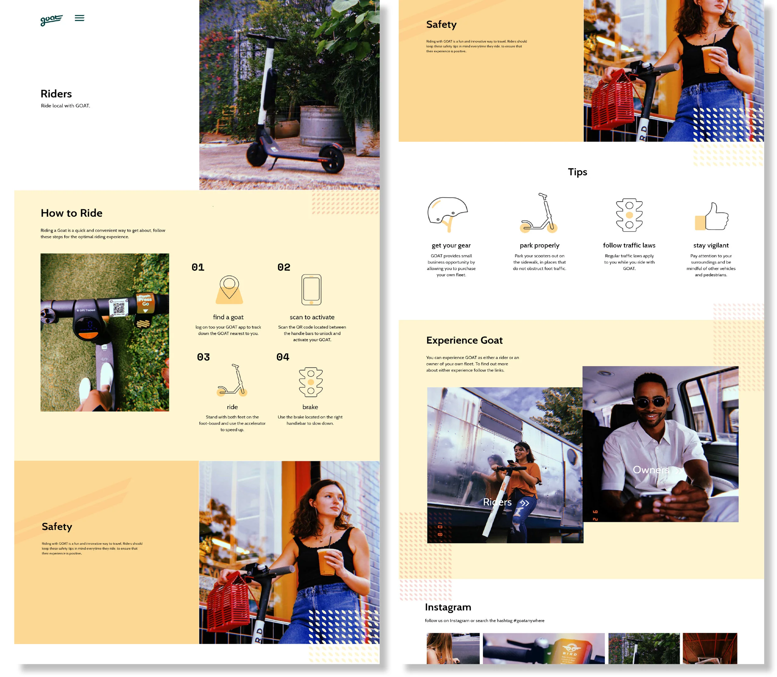Click 'Ride local with GOAT.' tagline
777x677 pixels.
pyautogui.click(x=65, y=106)
